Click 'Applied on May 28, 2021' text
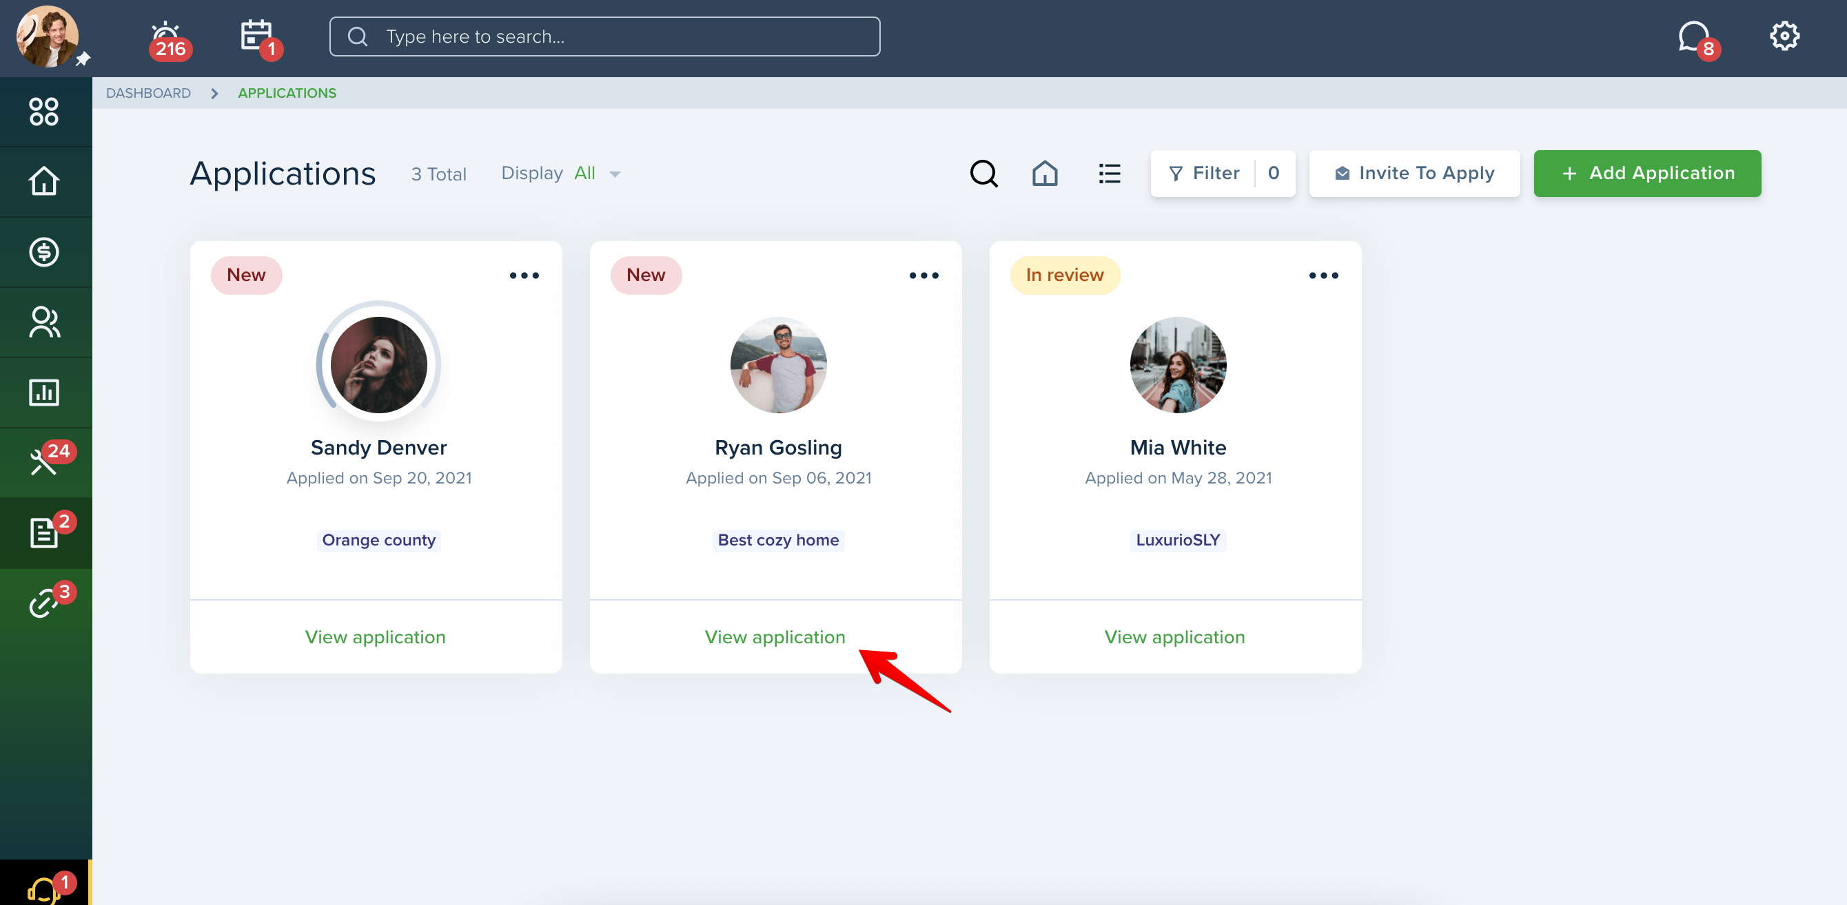The height and width of the screenshot is (905, 1847). (1178, 478)
